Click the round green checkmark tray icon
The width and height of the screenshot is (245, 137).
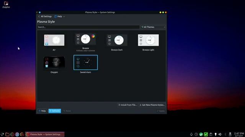point(201,134)
